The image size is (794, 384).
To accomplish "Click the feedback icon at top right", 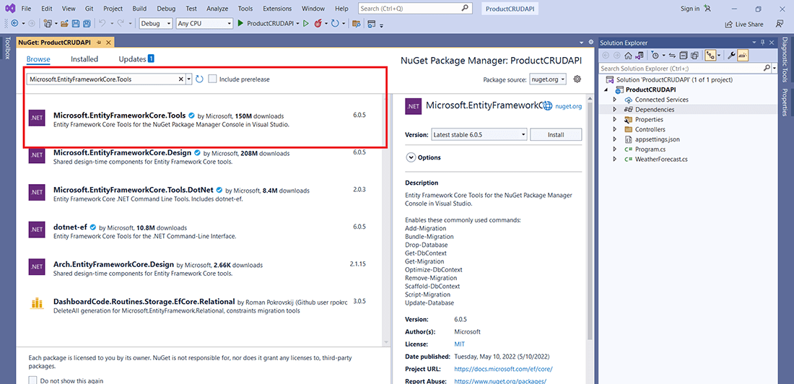I will tap(780, 24).
